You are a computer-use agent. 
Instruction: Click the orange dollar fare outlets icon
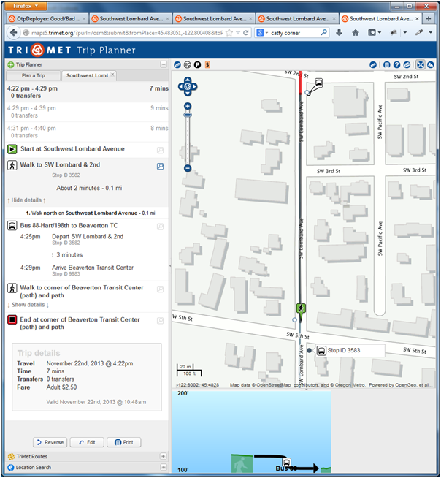[207, 64]
